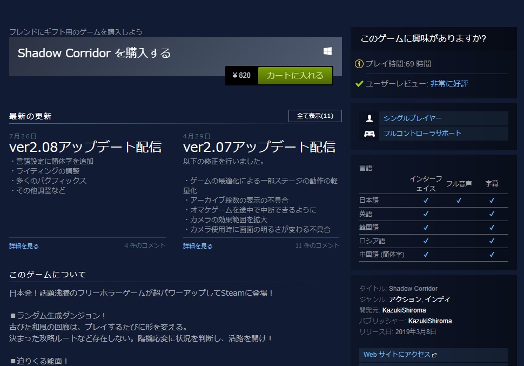This screenshot has height=366, width=524.
Task: Click the 非常に好評 review link
Action: point(449,84)
